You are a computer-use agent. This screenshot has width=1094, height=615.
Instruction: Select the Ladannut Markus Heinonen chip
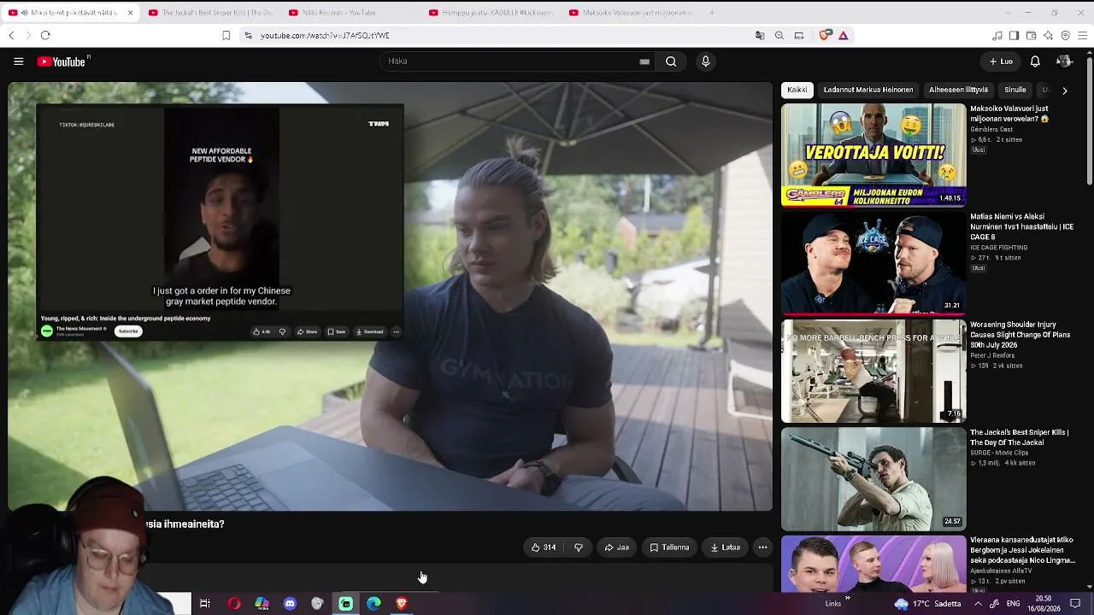click(x=868, y=90)
